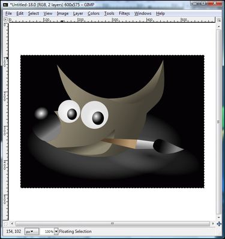Open the Select menu
225x239 pixels.
(33, 13)
